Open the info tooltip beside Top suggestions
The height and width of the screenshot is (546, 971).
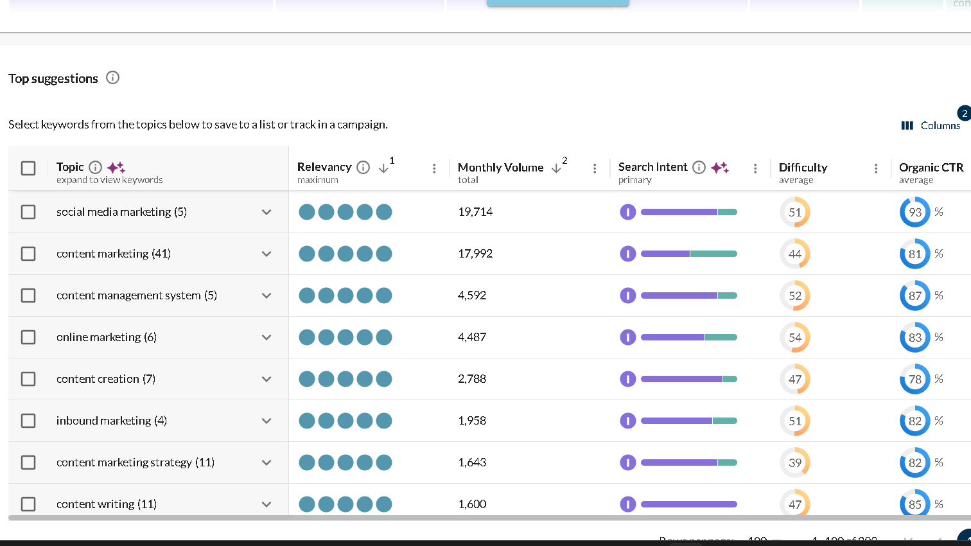[113, 78]
